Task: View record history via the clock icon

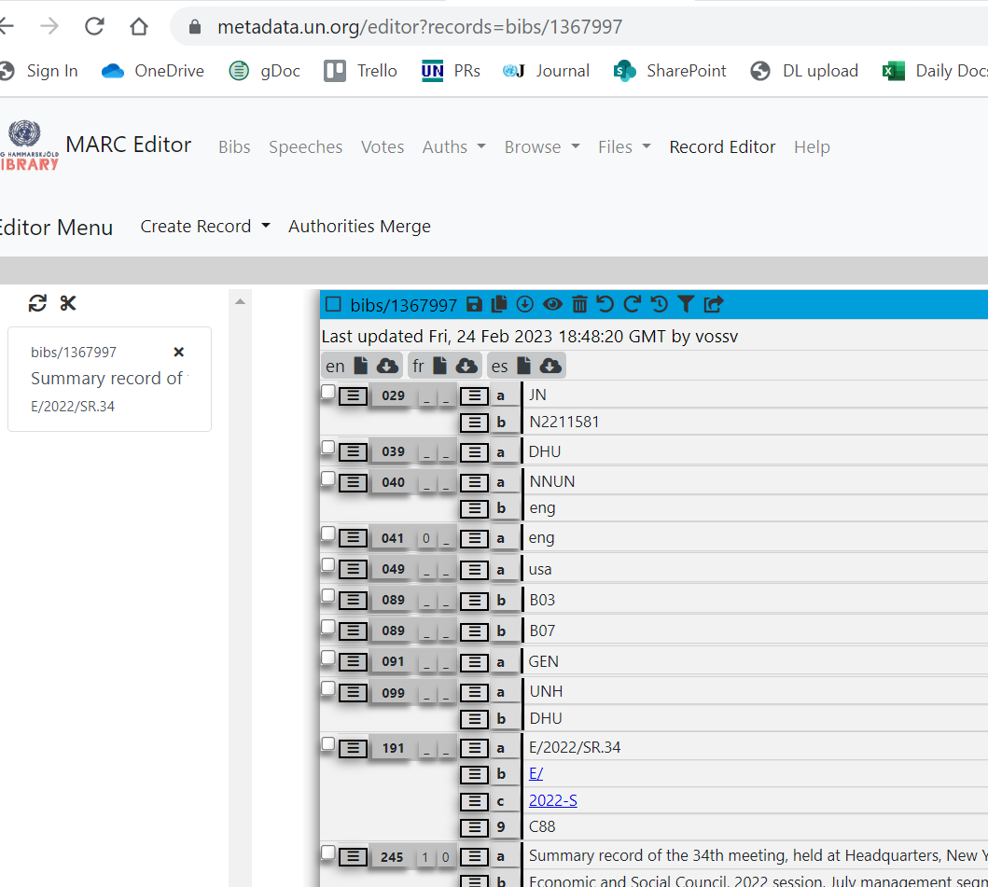Action: tap(660, 304)
